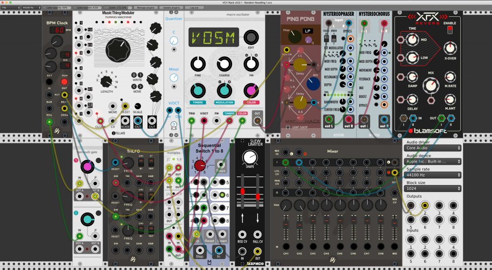Click the Turing Machine CLOCK input jack
This screenshot has width=492, height=270.
(x=100, y=121)
